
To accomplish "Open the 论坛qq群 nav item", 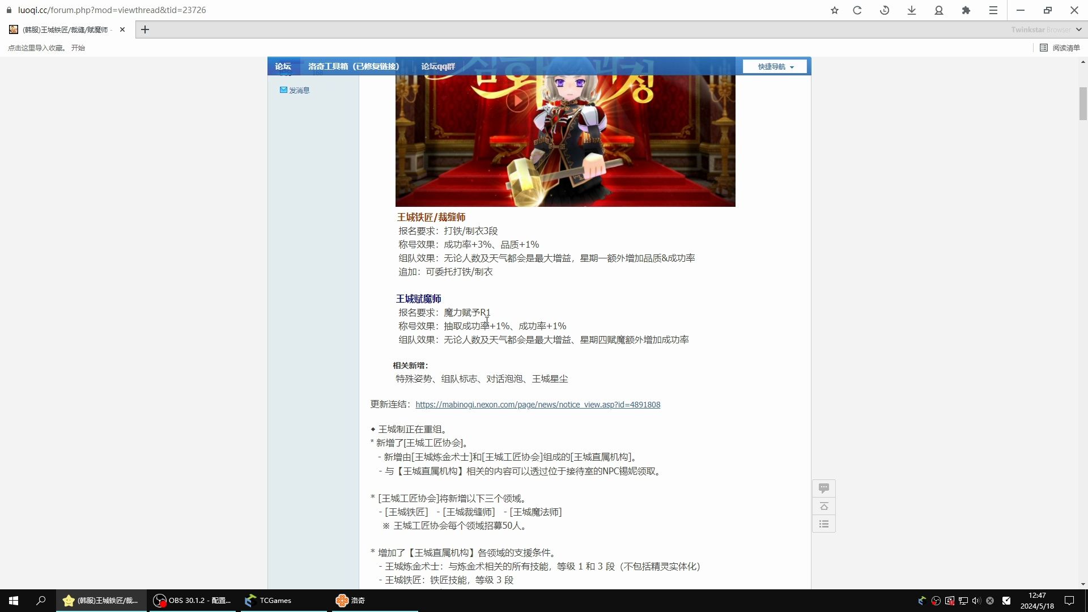I will [x=438, y=66].
